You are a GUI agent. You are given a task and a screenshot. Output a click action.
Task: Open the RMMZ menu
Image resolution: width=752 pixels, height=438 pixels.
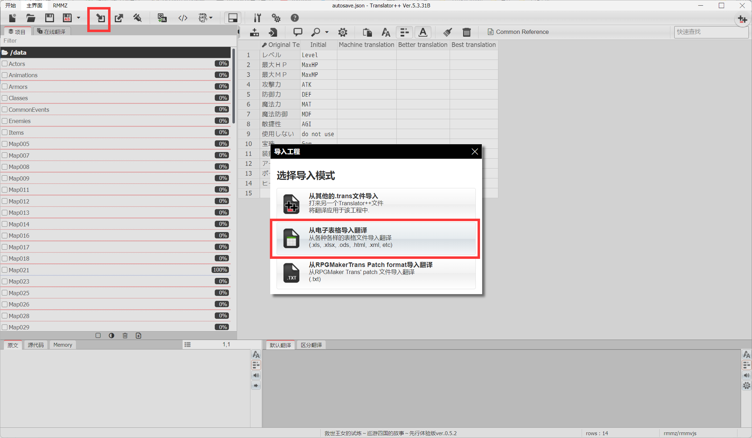(x=60, y=5)
